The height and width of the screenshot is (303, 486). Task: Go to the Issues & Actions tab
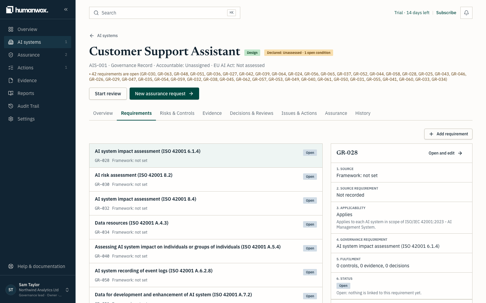[299, 113]
